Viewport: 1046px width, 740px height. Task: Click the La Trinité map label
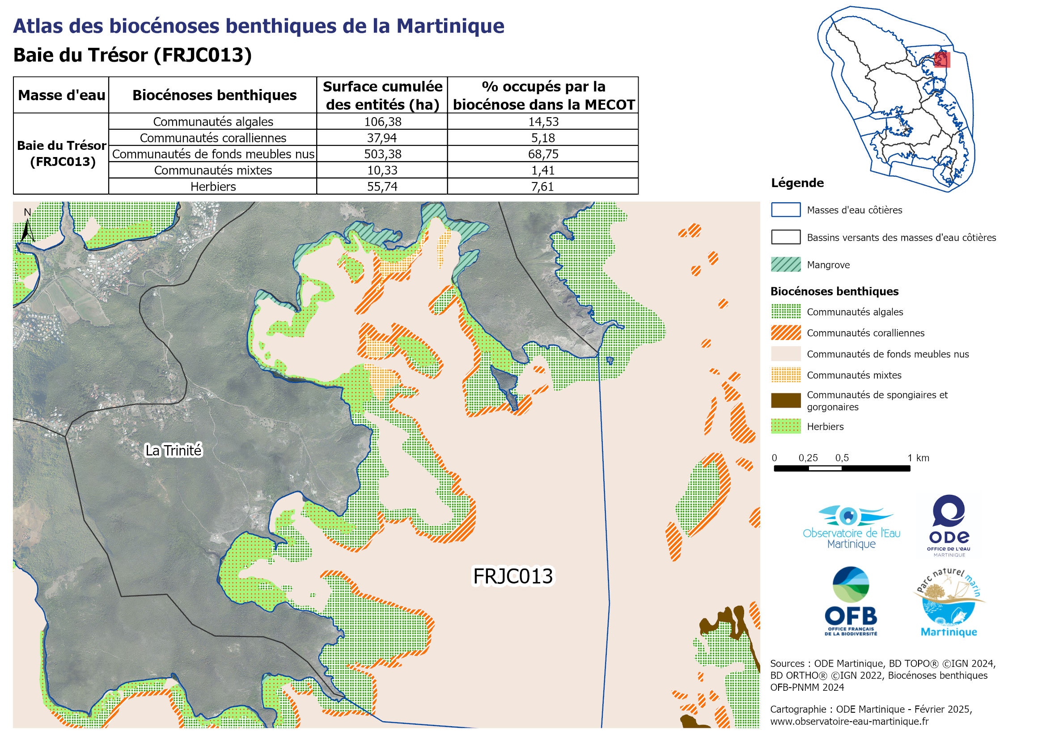point(173,451)
